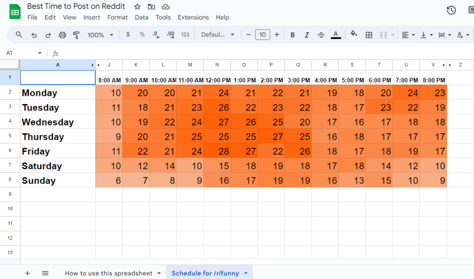Open the text color selector
The height and width of the screenshot is (279, 474).
pyautogui.click(x=335, y=35)
